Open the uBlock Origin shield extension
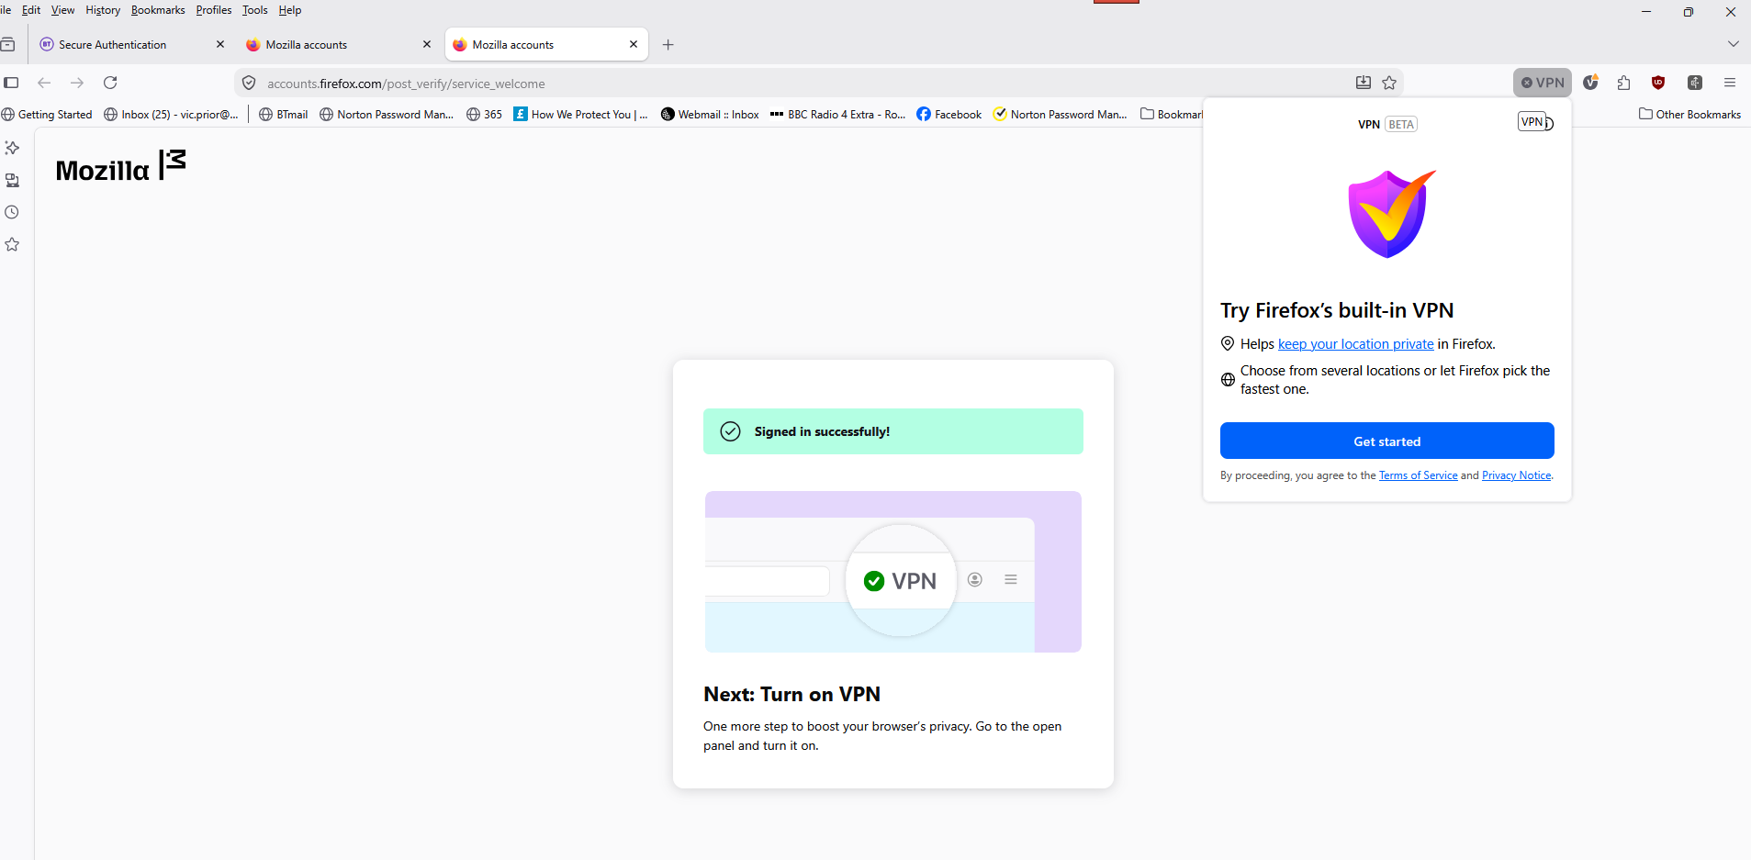The width and height of the screenshot is (1751, 860). coord(1658,83)
